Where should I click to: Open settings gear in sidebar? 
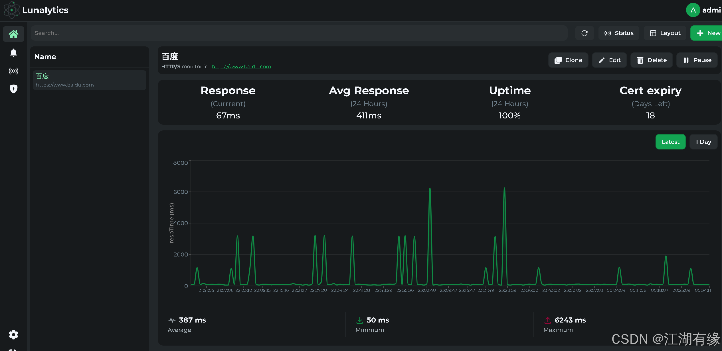coord(13,334)
